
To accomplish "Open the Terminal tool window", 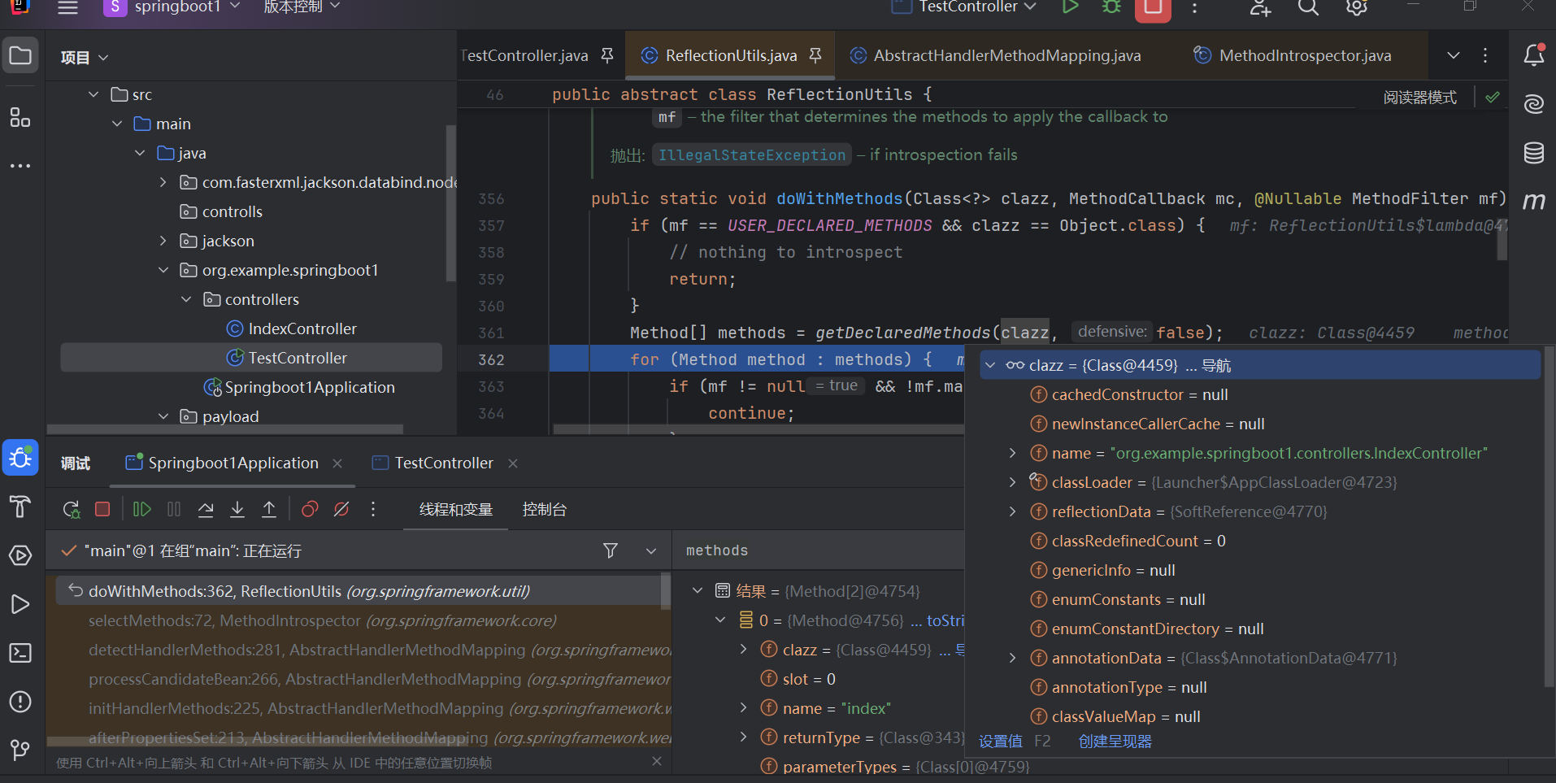I will coord(20,653).
